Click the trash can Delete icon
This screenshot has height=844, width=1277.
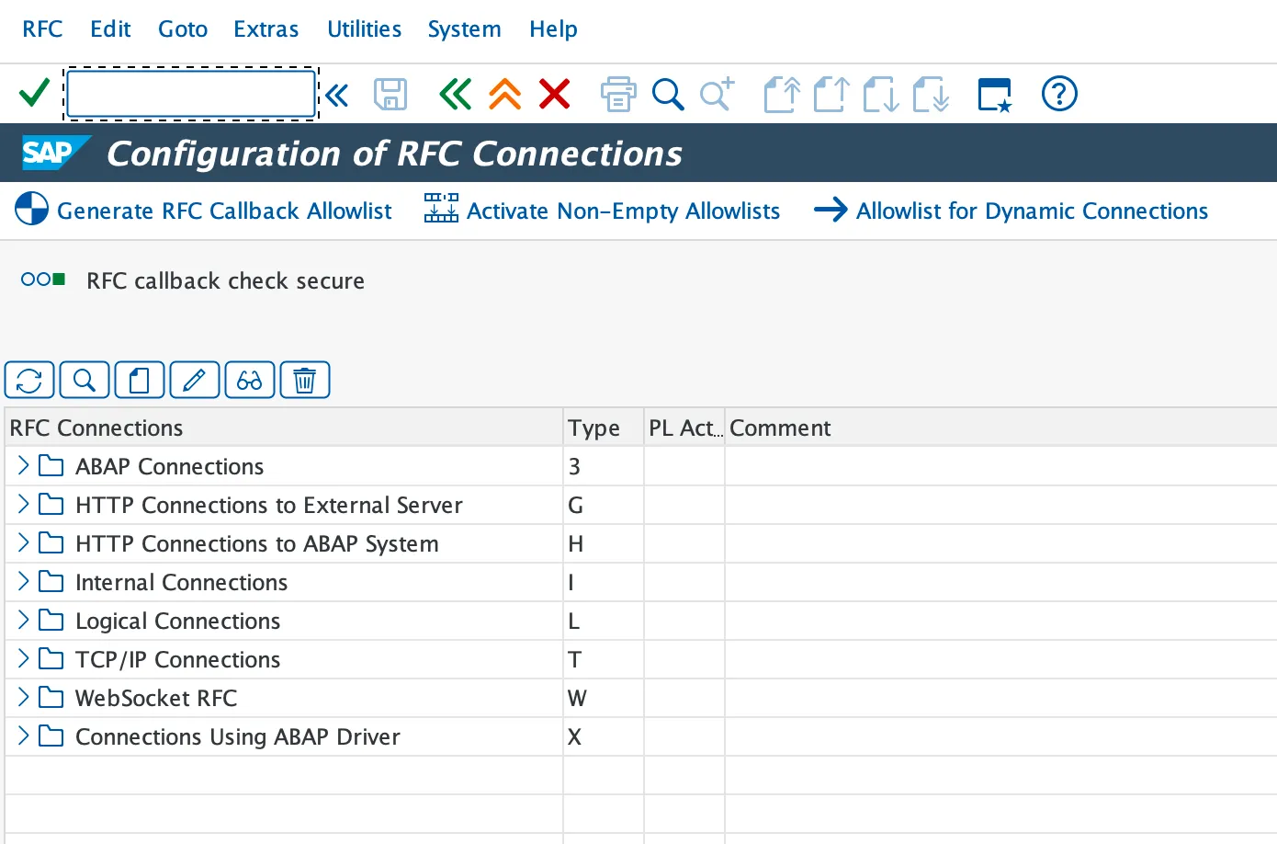coord(305,380)
